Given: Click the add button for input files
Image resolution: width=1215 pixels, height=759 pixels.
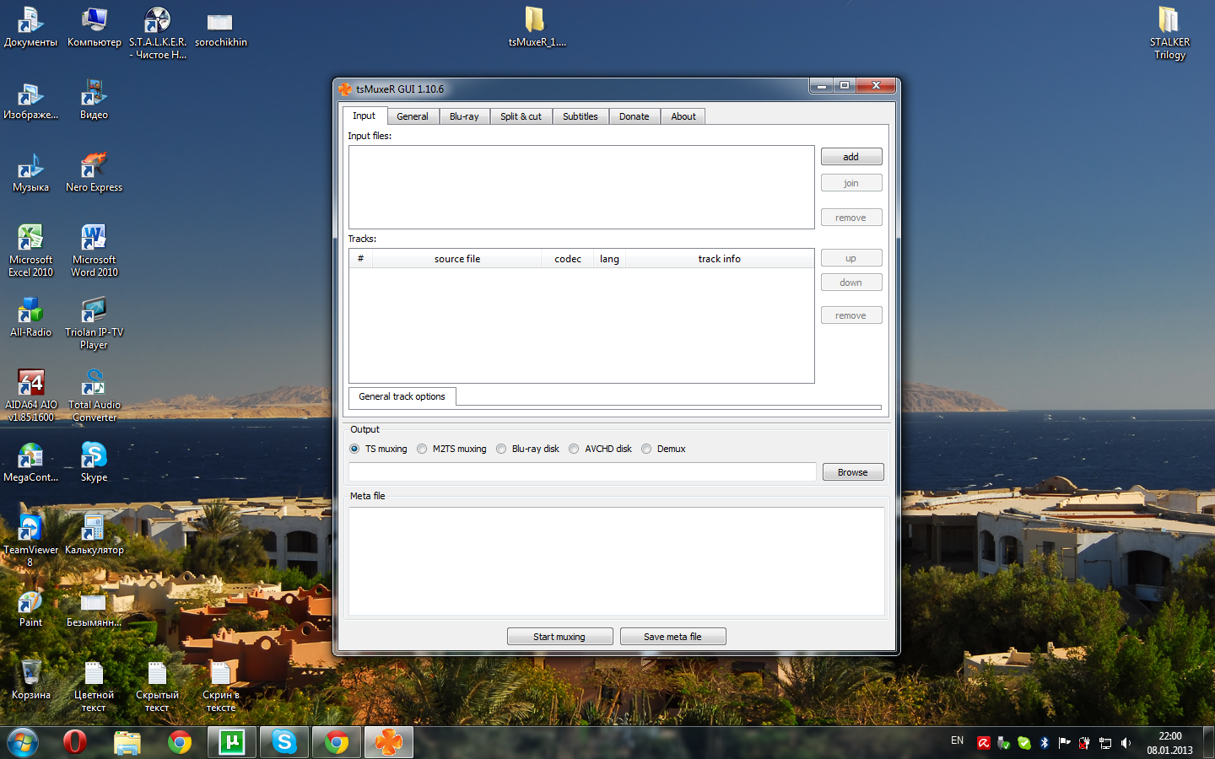Looking at the screenshot, I should tap(851, 157).
